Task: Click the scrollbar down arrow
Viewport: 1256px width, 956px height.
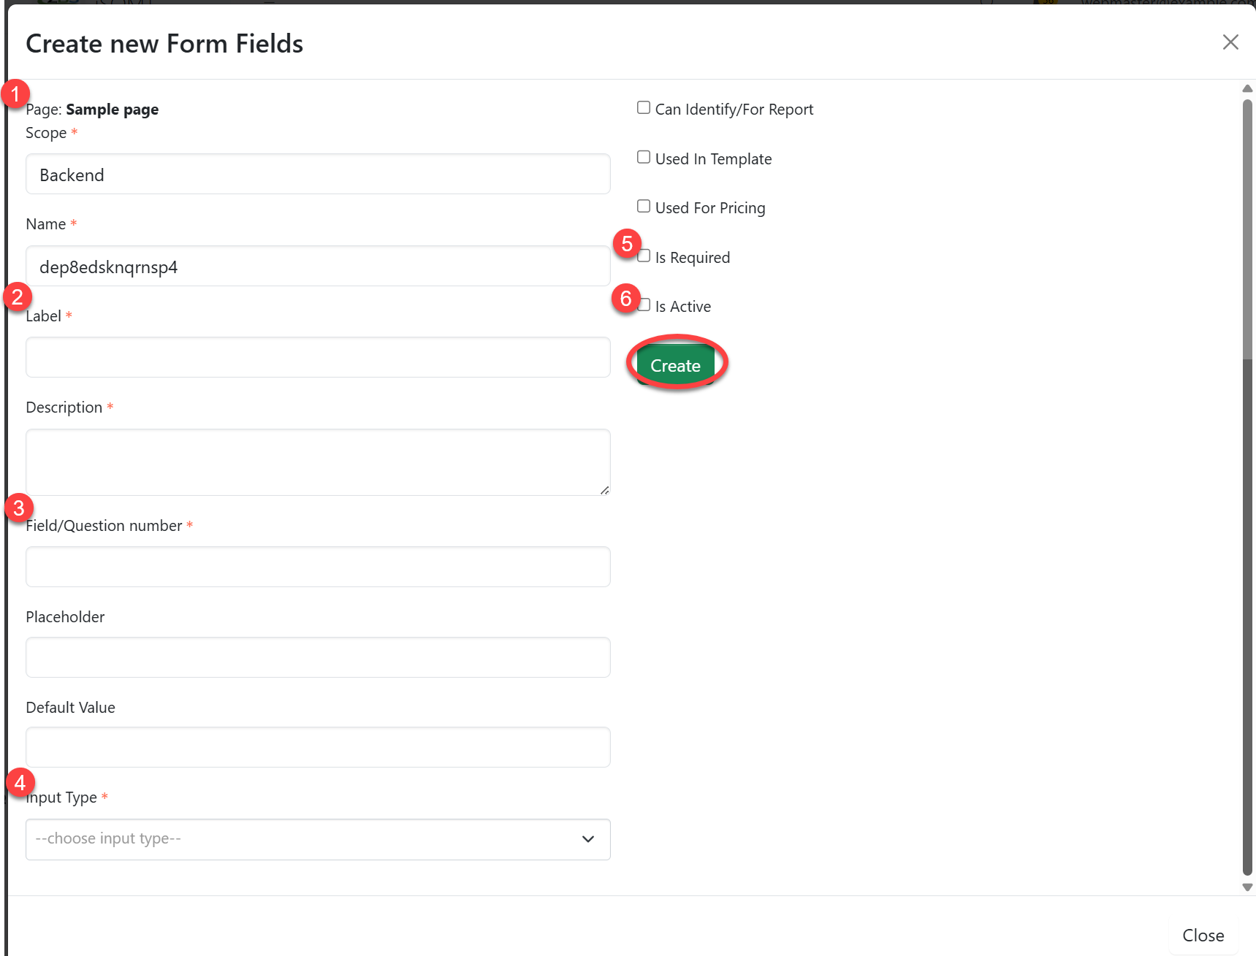Action: (1247, 887)
